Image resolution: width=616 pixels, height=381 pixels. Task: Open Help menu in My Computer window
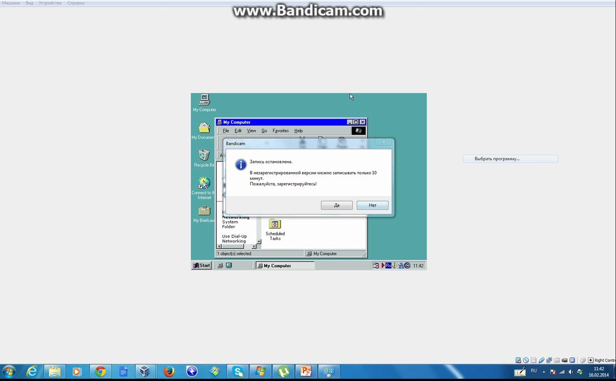299,131
